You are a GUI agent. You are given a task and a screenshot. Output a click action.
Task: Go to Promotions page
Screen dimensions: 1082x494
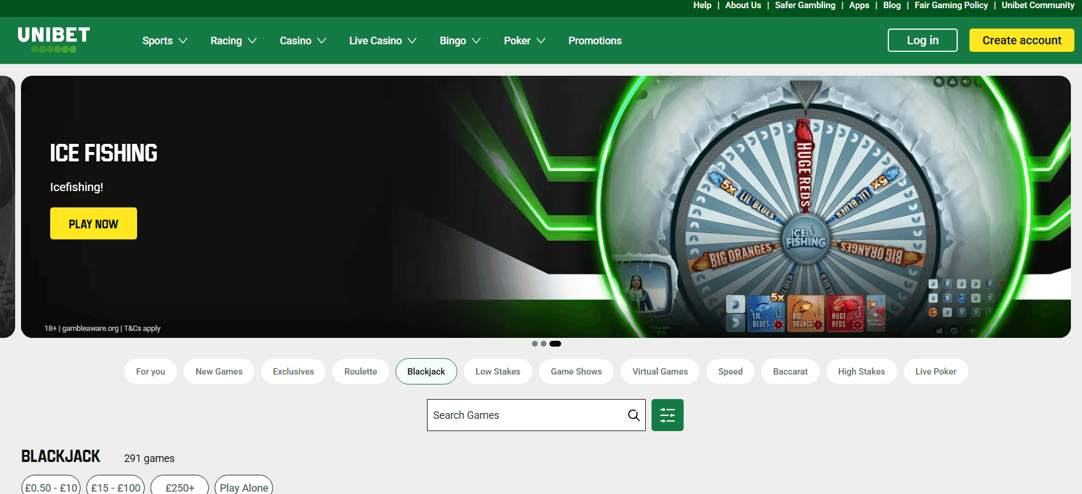(x=595, y=41)
